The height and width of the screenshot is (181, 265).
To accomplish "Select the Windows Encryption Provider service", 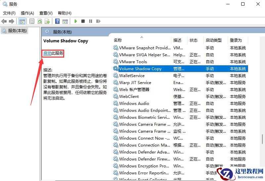I will [x=144, y=166].
